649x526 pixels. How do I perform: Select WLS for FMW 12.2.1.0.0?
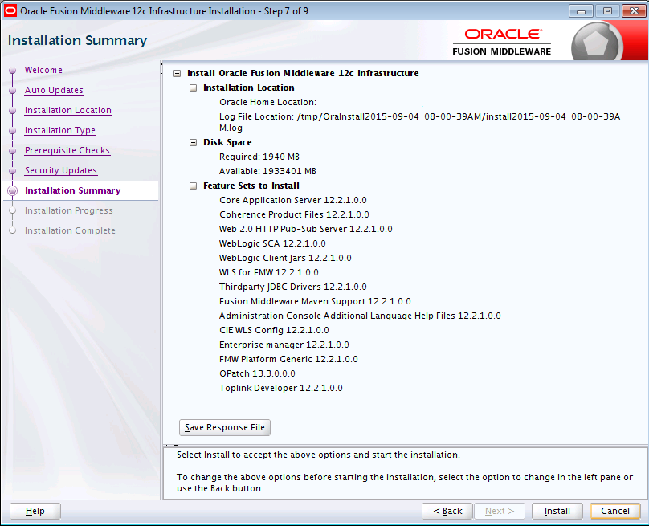tap(269, 273)
